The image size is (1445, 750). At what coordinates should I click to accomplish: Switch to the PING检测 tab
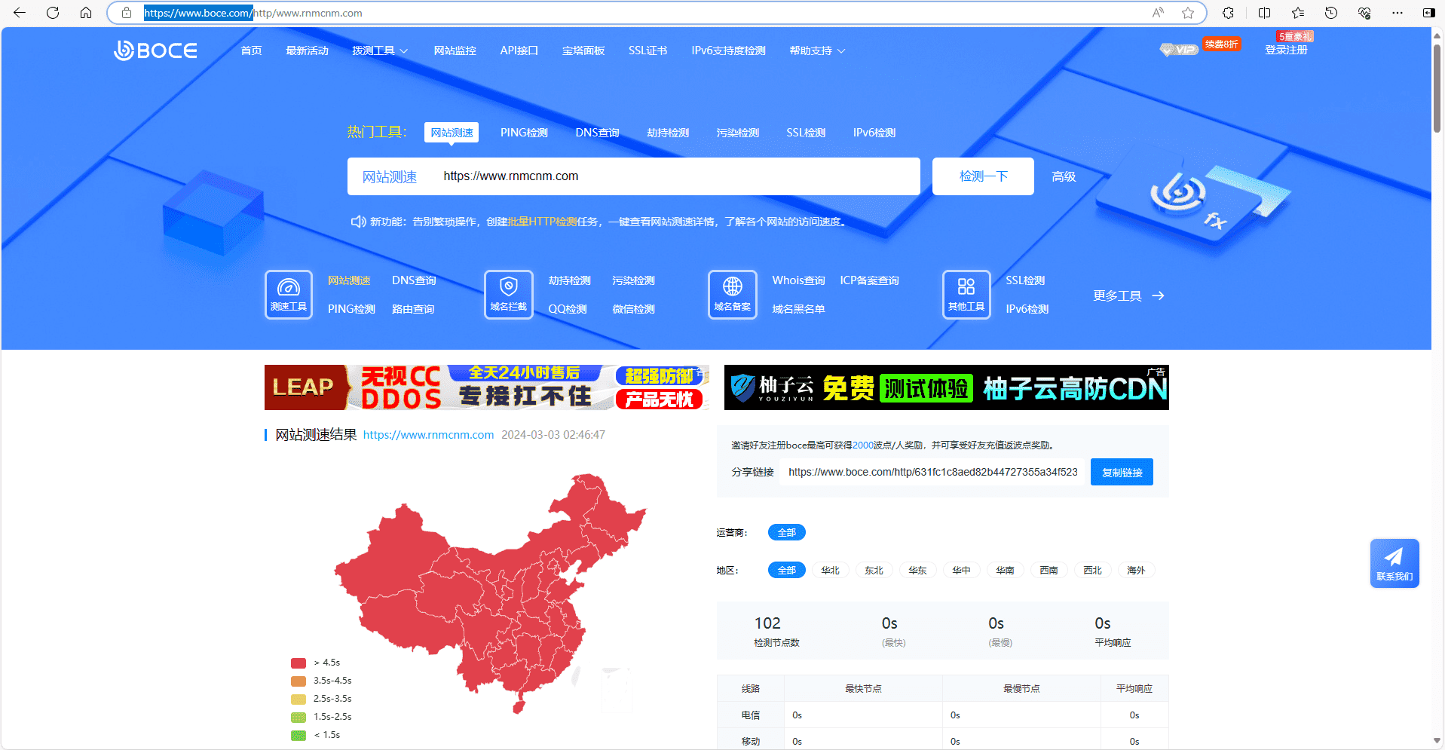[523, 132]
